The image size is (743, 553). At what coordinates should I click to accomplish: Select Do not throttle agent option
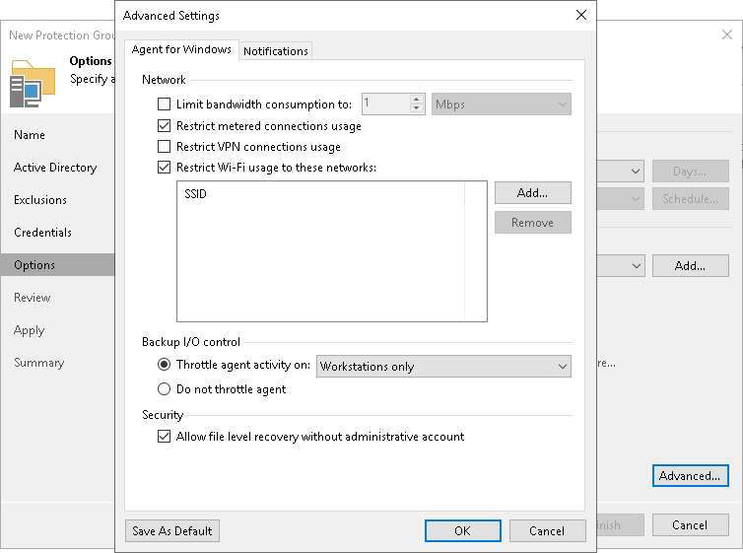(x=164, y=389)
